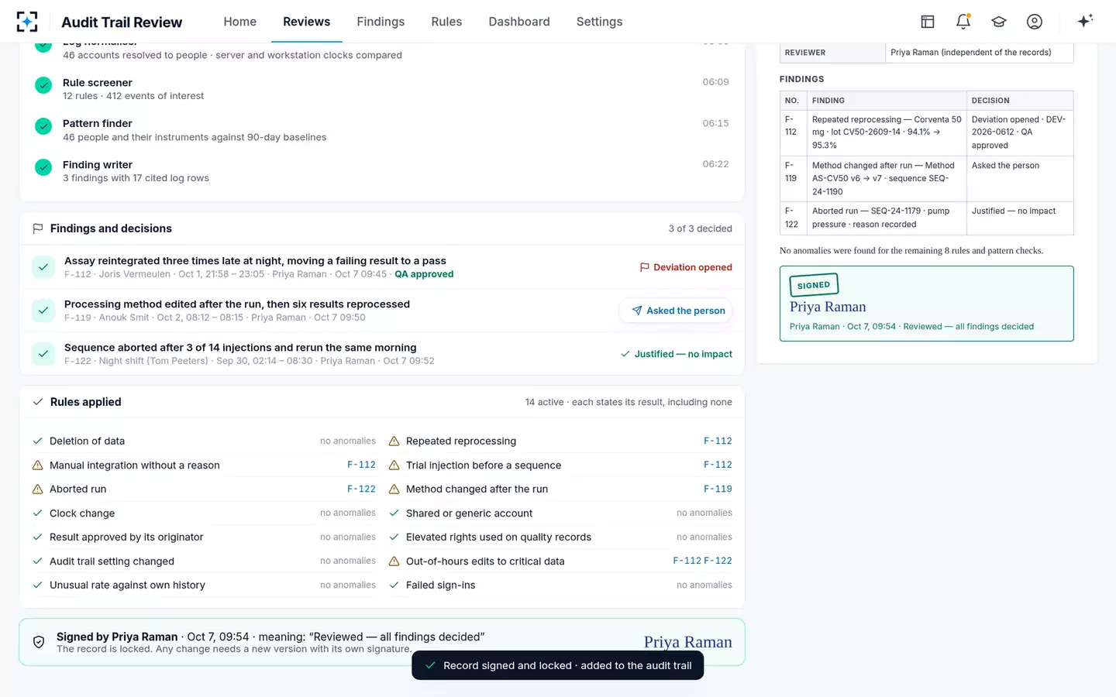Screen dimensions: 1116x697
Task: Go to the Home tab
Action: [240, 22]
